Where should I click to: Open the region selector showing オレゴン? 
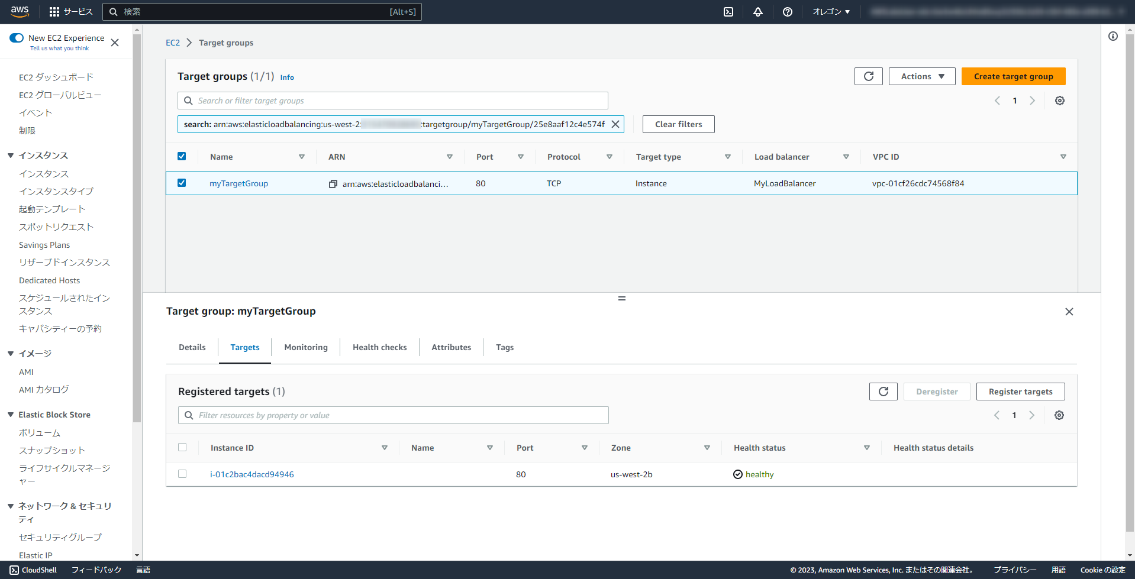point(830,12)
